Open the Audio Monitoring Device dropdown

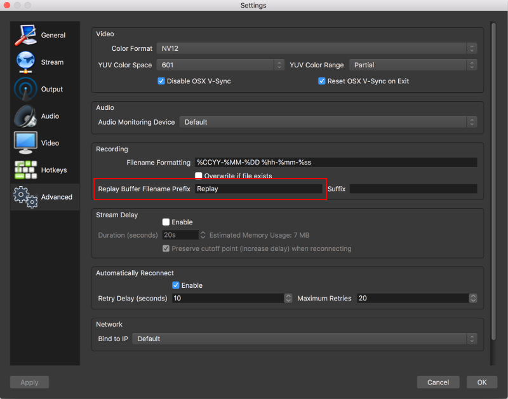328,122
